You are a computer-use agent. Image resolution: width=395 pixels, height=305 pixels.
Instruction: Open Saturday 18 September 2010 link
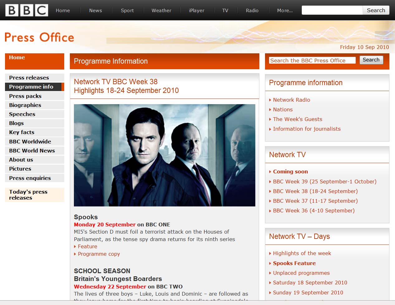(310, 283)
